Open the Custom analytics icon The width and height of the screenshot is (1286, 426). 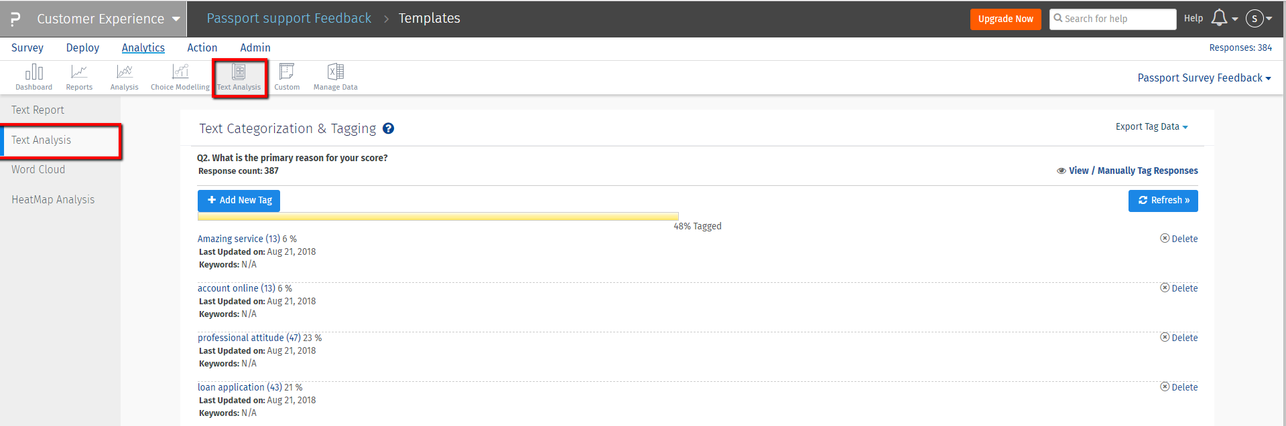[x=287, y=77]
